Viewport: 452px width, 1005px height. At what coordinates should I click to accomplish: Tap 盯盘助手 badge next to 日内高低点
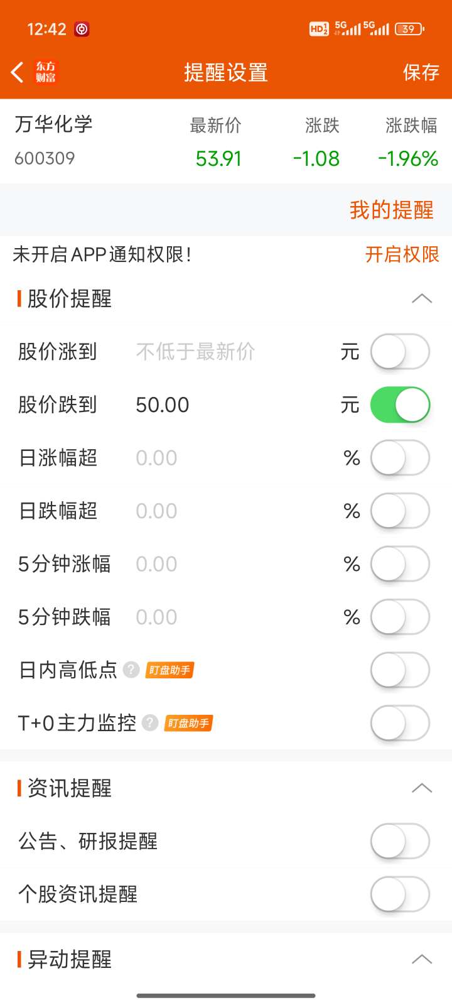169,670
